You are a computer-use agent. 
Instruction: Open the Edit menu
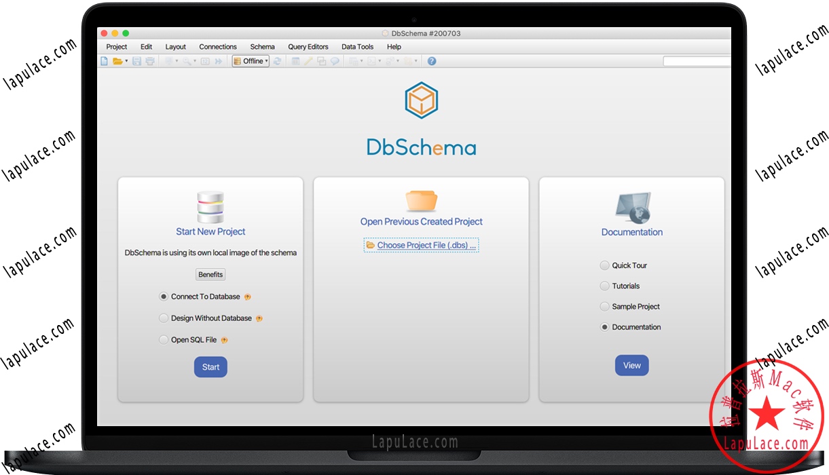tap(146, 47)
